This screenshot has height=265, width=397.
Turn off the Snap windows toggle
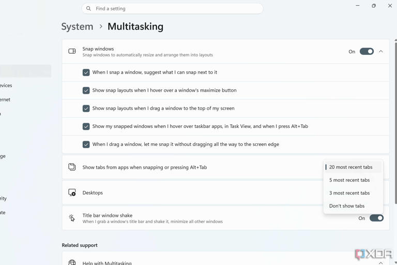367,51
